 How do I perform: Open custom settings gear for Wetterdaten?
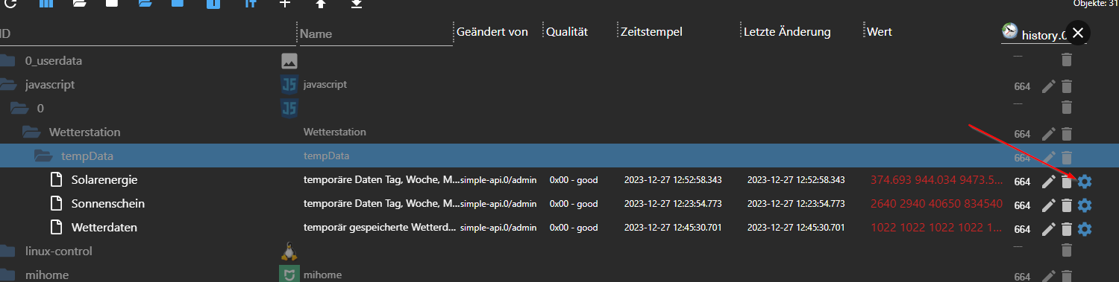pyautogui.click(x=1085, y=229)
